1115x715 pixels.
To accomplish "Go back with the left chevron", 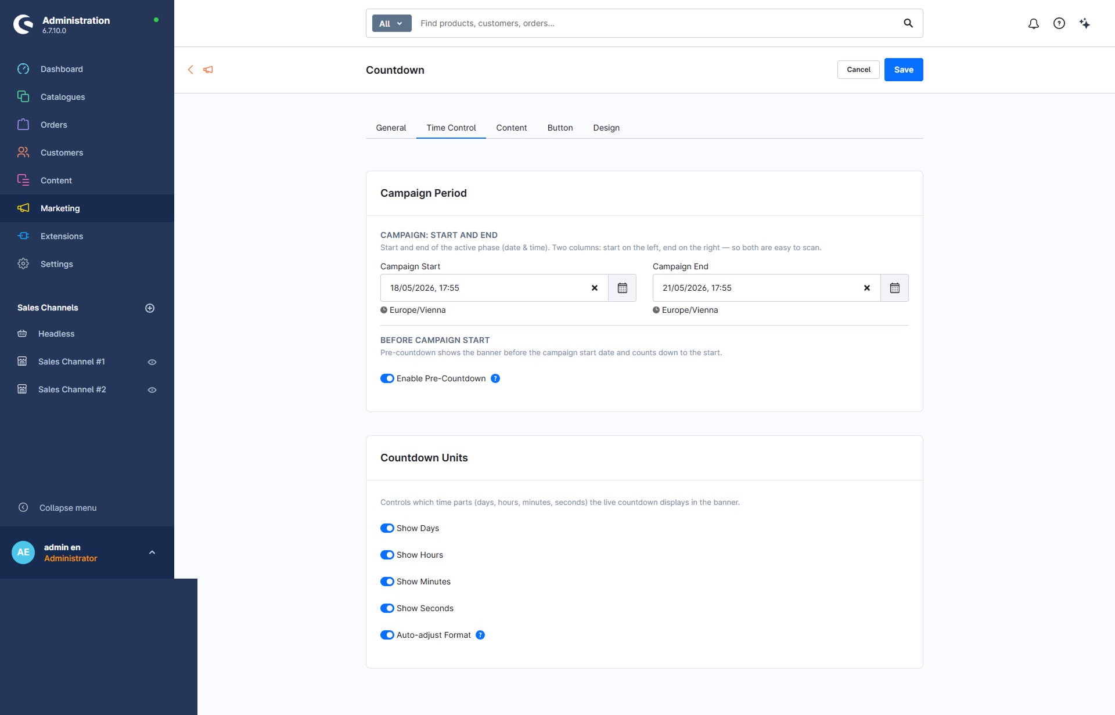I will point(190,70).
